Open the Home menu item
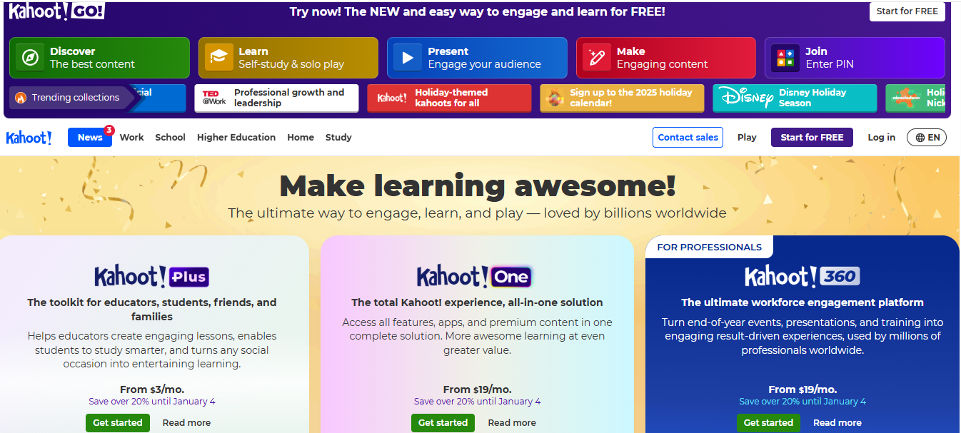The image size is (961, 433). pos(301,138)
